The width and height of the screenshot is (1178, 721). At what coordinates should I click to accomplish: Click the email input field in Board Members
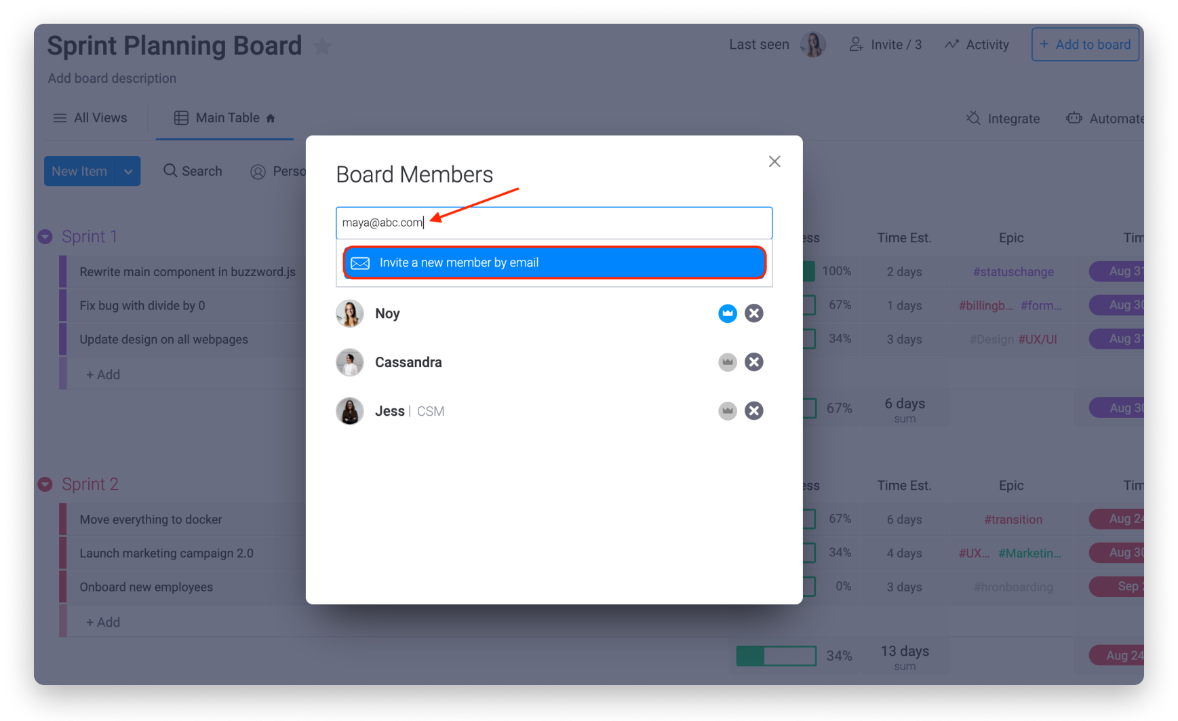[554, 222]
